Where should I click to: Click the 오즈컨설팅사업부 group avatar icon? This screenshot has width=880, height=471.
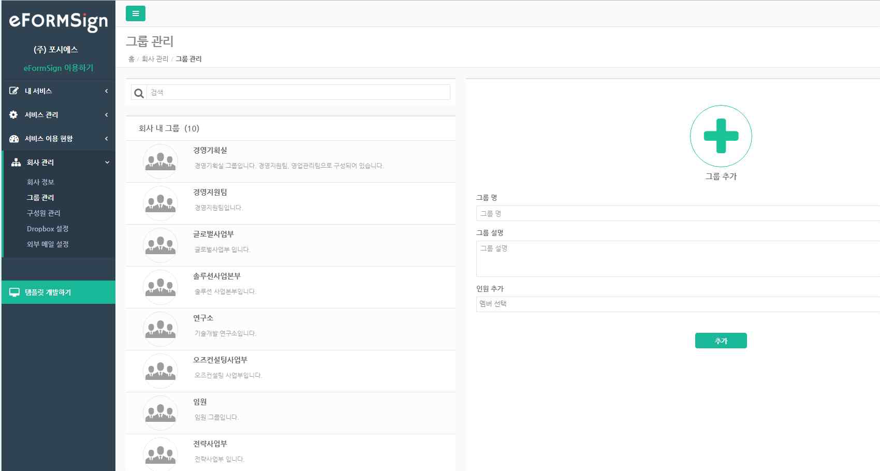(x=160, y=371)
